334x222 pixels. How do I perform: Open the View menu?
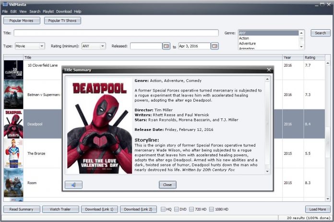click(23, 12)
